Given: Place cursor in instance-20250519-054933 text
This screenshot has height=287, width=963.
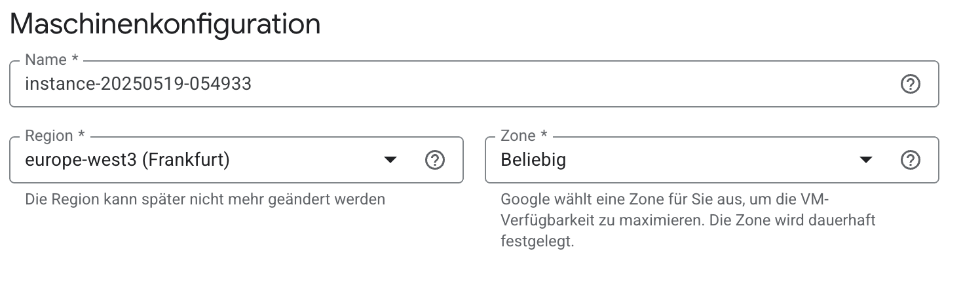Looking at the screenshot, I should pyautogui.click(x=138, y=84).
